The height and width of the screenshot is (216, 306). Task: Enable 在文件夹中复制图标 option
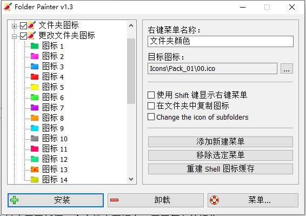coord(151,106)
